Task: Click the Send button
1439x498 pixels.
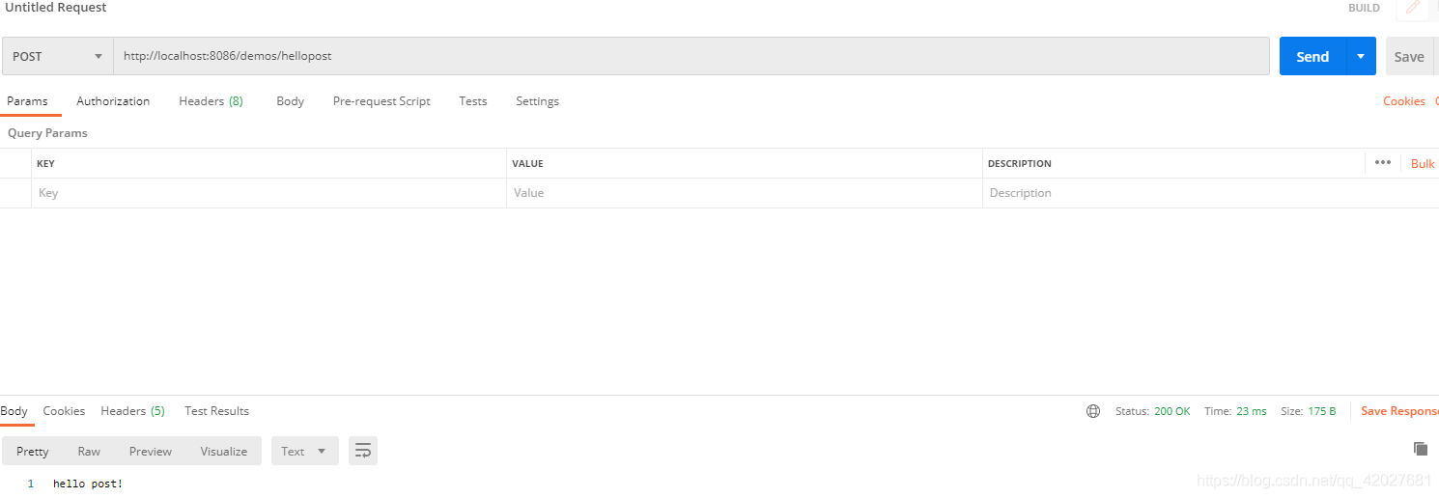Action: pyautogui.click(x=1312, y=56)
